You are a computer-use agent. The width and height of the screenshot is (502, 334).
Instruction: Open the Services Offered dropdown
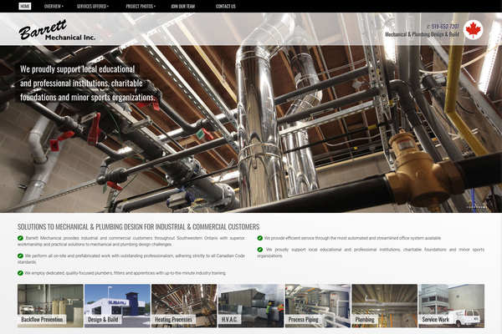(x=93, y=6)
